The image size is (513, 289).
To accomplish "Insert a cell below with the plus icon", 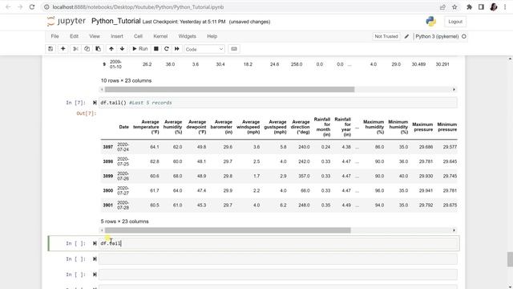I will click(63, 49).
